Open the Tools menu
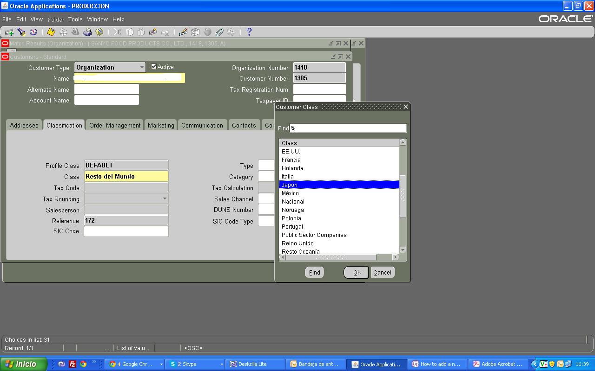This screenshot has height=371, width=595. [75, 19]
